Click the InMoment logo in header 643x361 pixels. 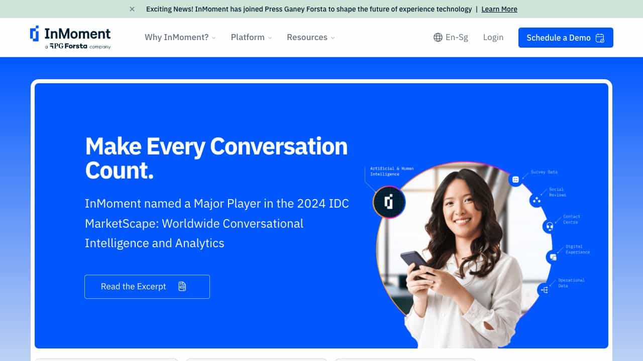[70, 38]
